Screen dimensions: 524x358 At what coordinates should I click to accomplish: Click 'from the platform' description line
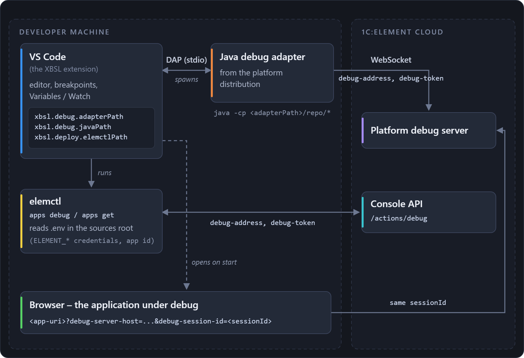[251, 73]
